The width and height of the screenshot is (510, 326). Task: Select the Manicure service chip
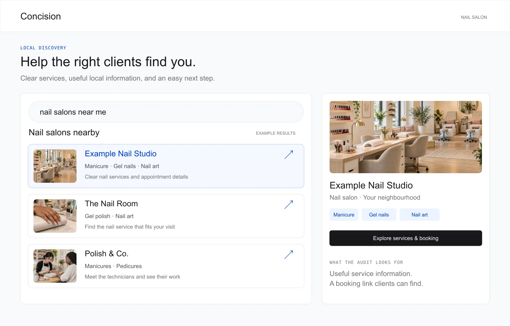344,215
